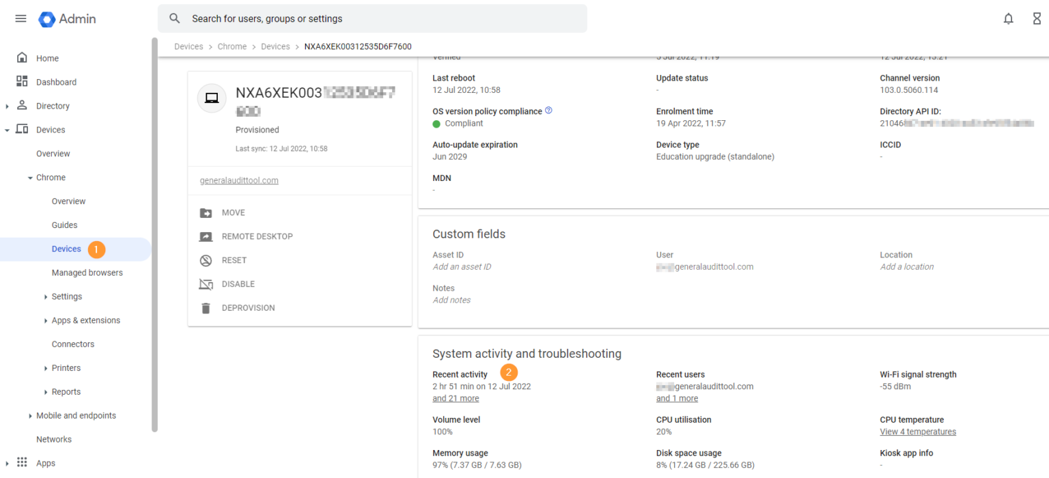
Task: Click the OS version policy compliance help icon
Action: pos(548,110)
